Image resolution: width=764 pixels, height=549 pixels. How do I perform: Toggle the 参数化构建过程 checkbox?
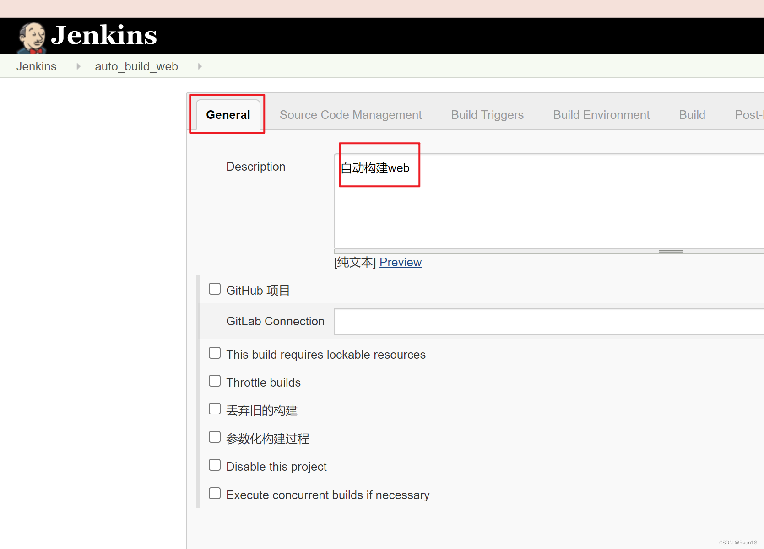(215, 437)
